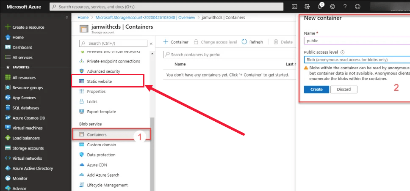Open the Public access level dropdown
This screenshot has height=191, width=410.
357,60
